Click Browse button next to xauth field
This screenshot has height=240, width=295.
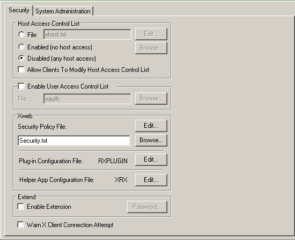pyautogui.click(x=151, y=98)
